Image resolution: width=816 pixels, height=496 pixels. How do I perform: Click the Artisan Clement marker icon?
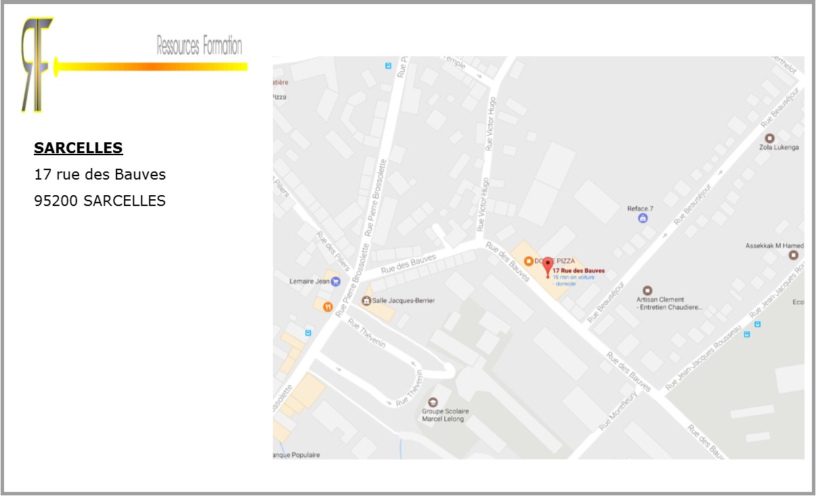tap(647, 291)
